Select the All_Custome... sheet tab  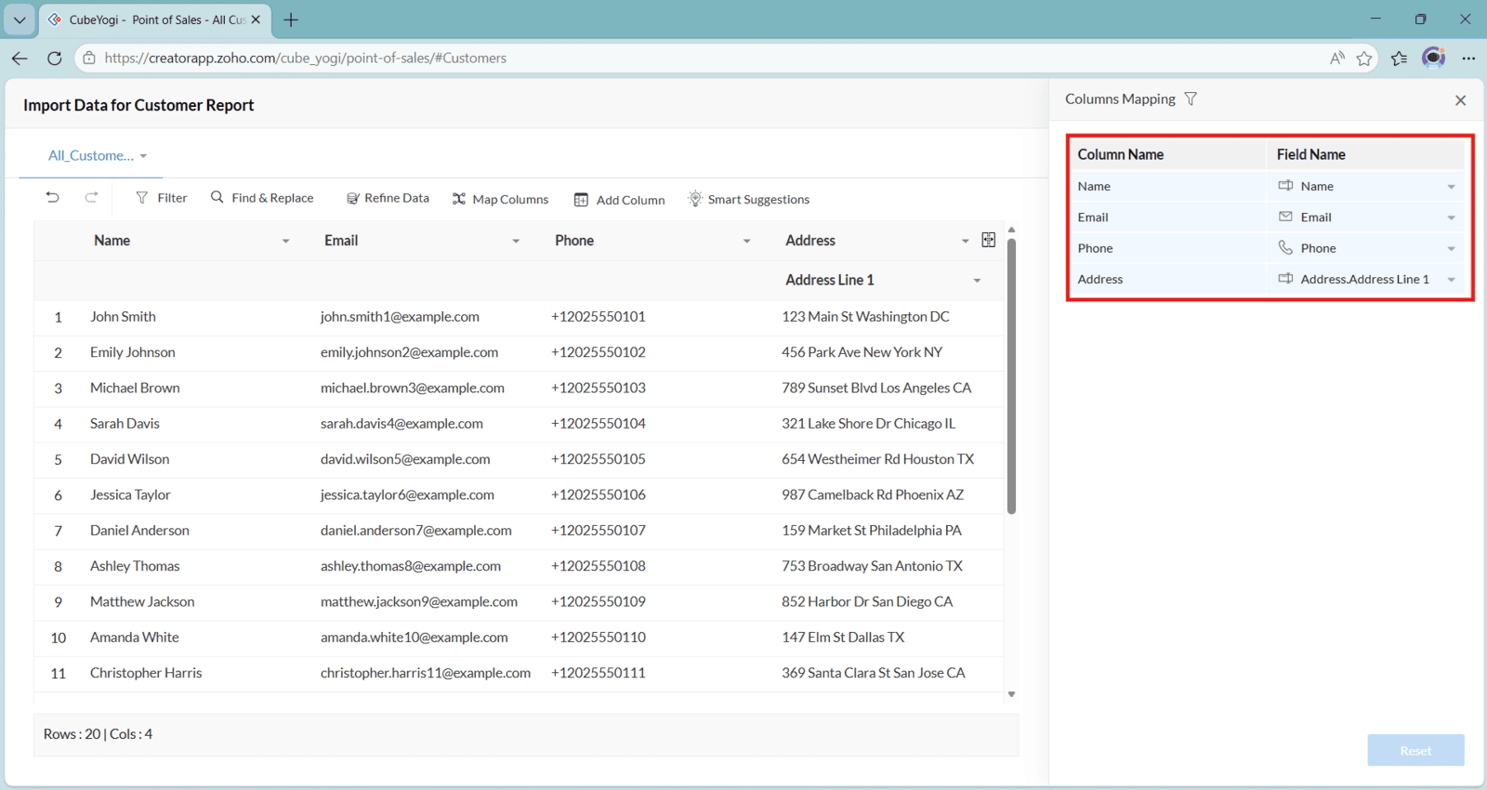91,155
